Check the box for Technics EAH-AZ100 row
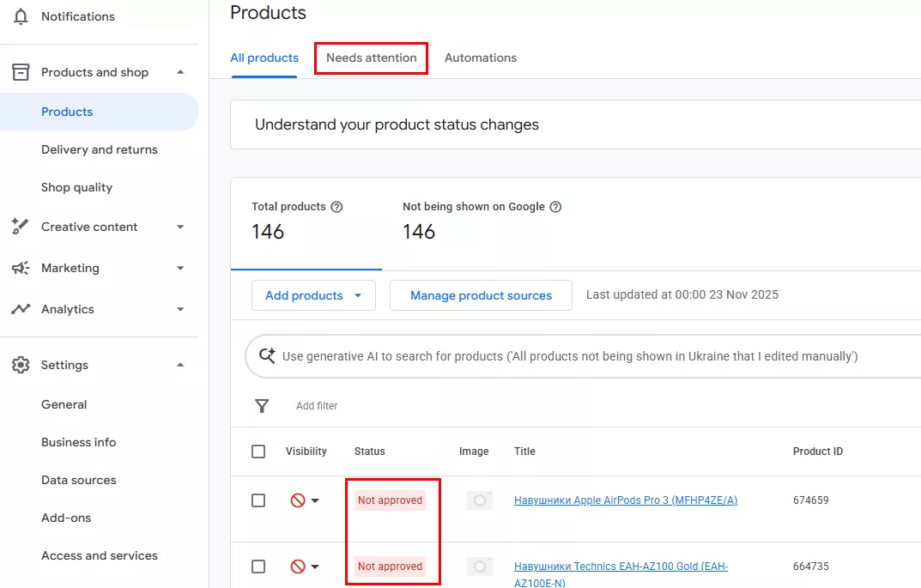Image resolution: width=921 pixels, height=588 pixels. [258, 567]
